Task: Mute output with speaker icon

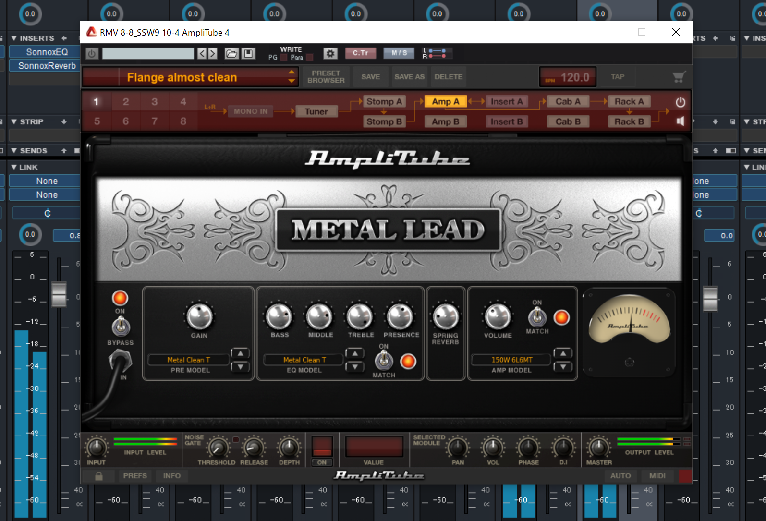Action: click(680, 121)
